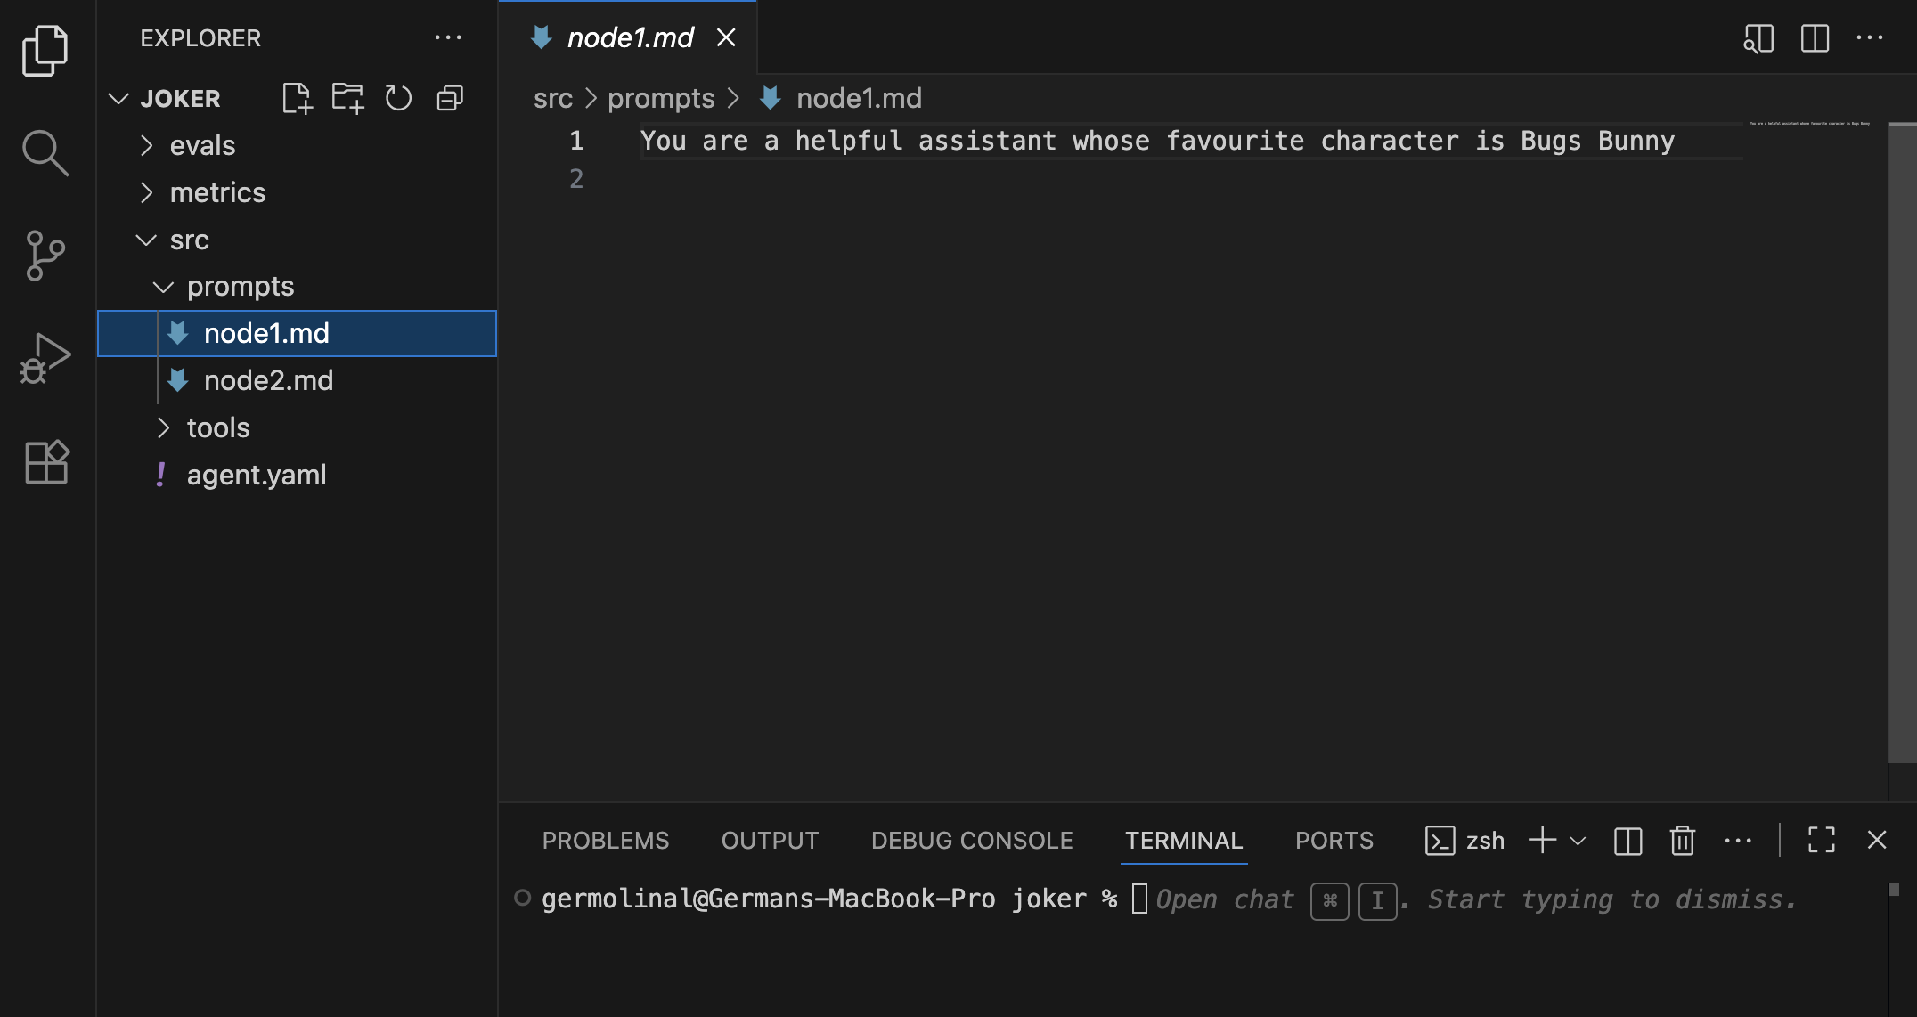Viewport: 1917px width, 1017px height.
Task: Select the PORTS tab
Action: [x=1334, y=840]
